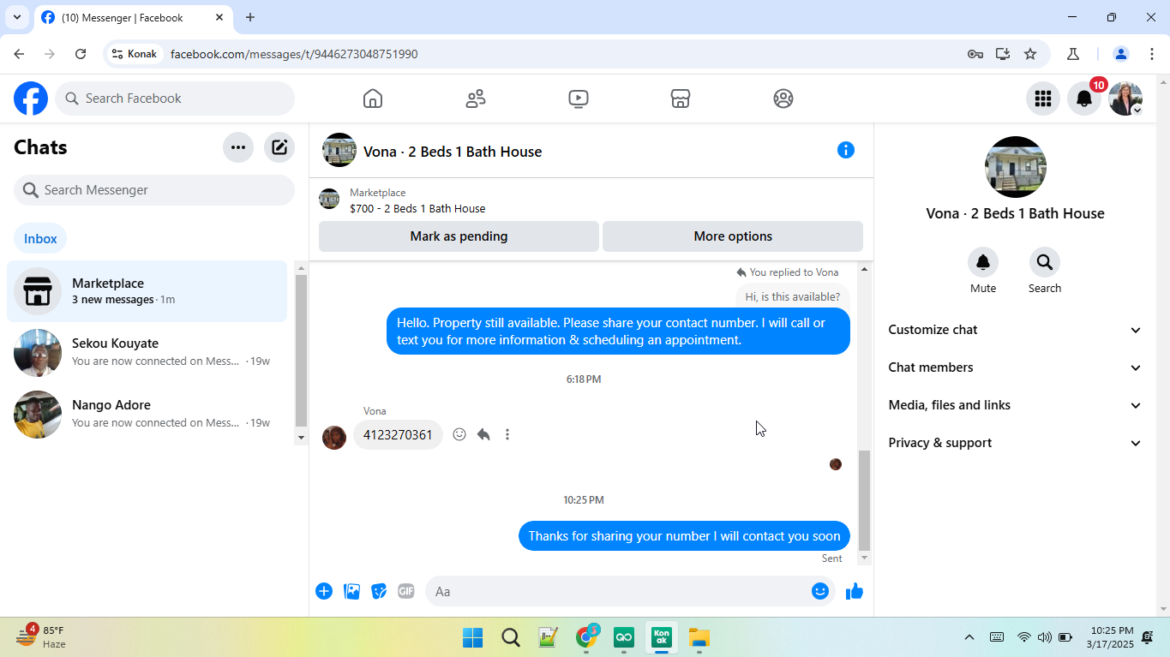Go to the Home feed icon
This screenshot has height=657, width=1170.
coord(373,99)
